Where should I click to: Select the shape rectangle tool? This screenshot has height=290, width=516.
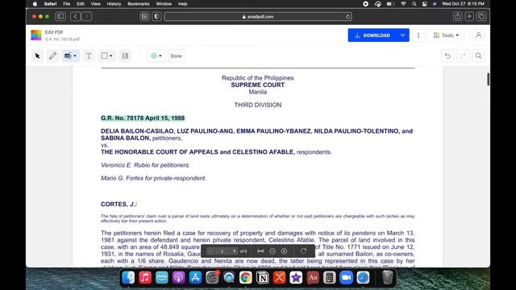pos(104,56)
